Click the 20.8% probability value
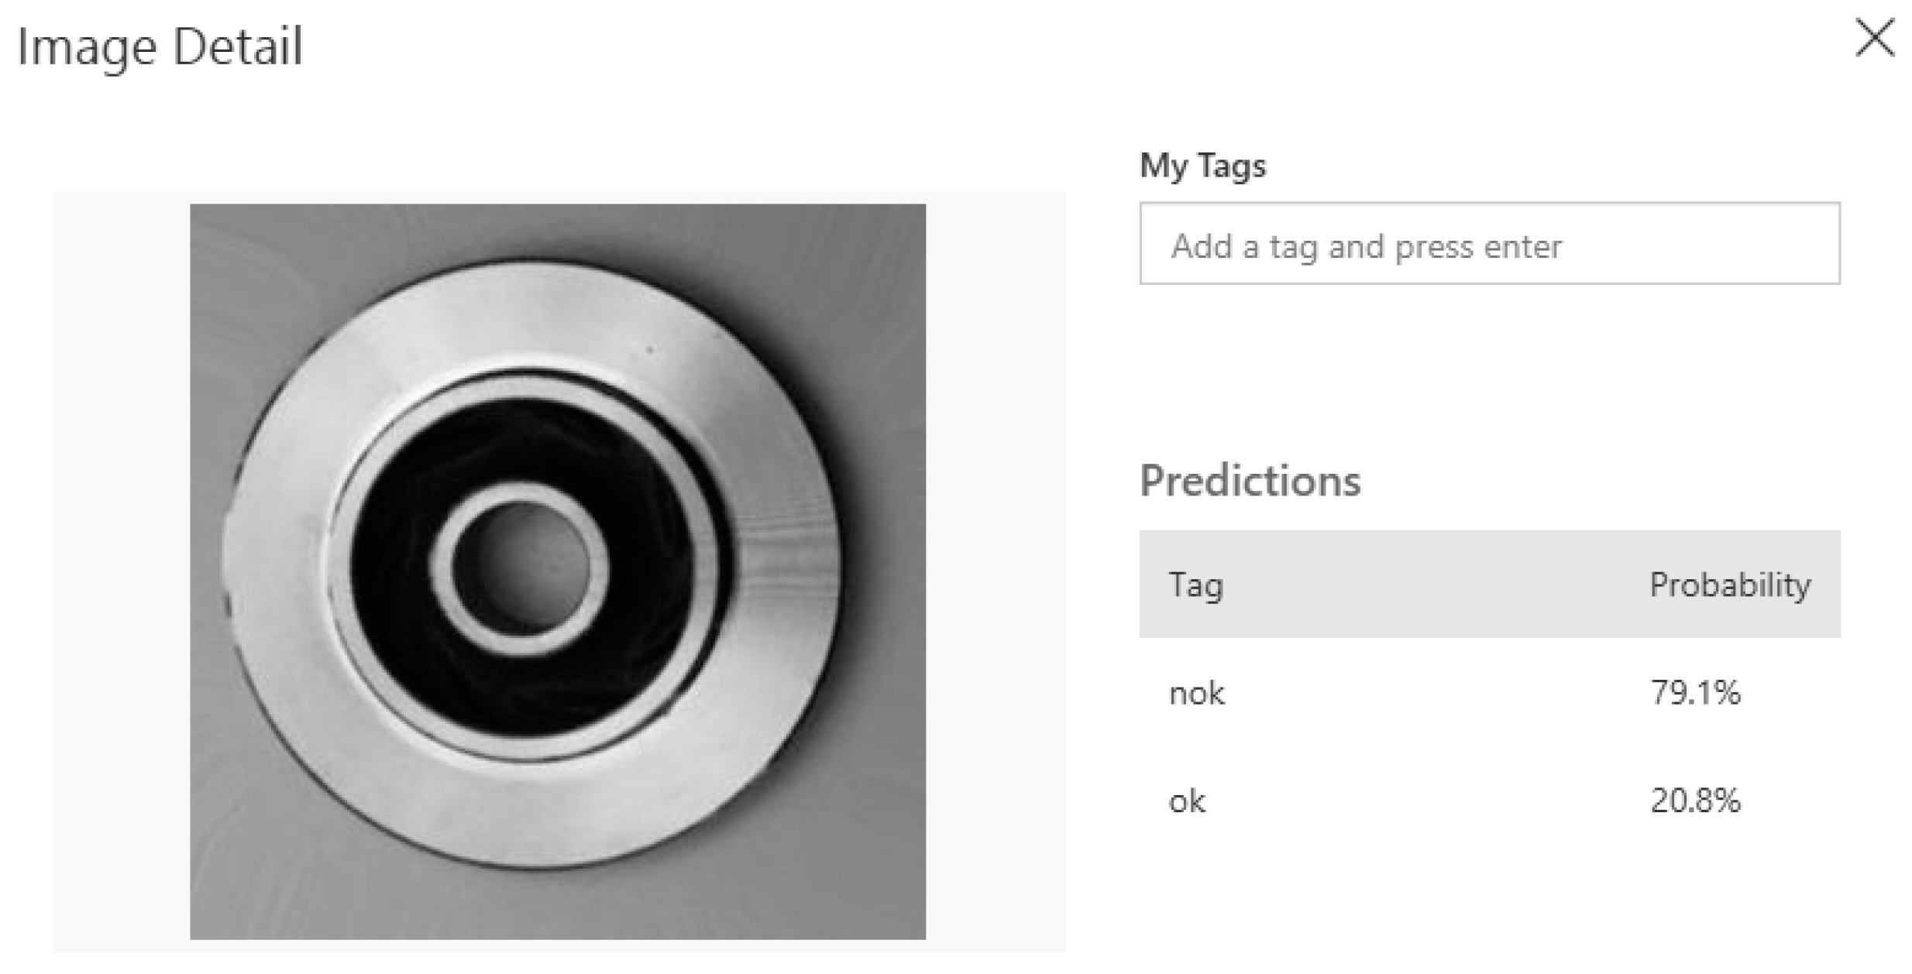The image size is (1912, 974). tap(1694, 801)
